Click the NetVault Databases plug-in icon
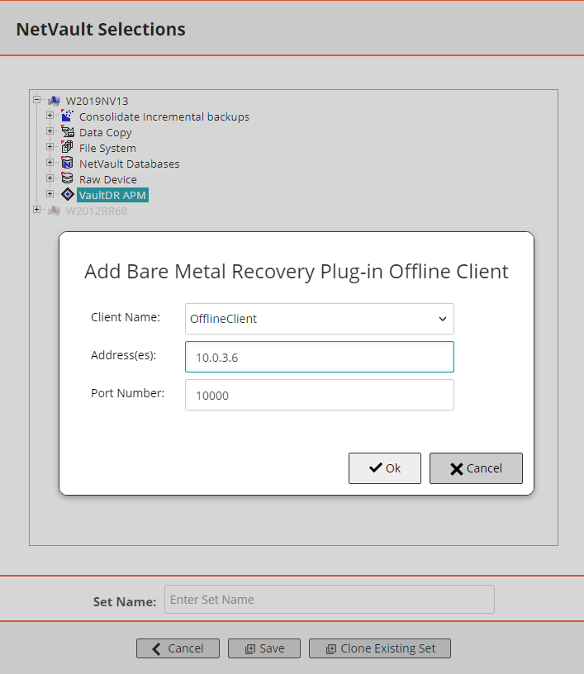Image resolution: width=584 pixels, height=674 pixels. coord(67,164)
